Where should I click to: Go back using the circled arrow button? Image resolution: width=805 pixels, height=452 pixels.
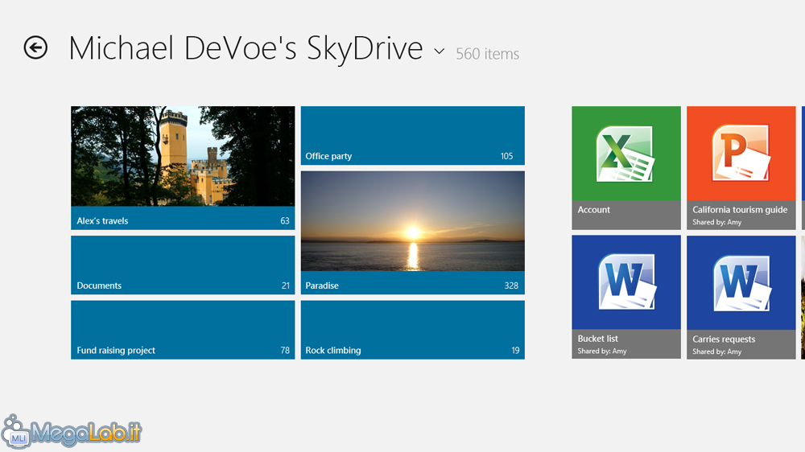(35, 47)
